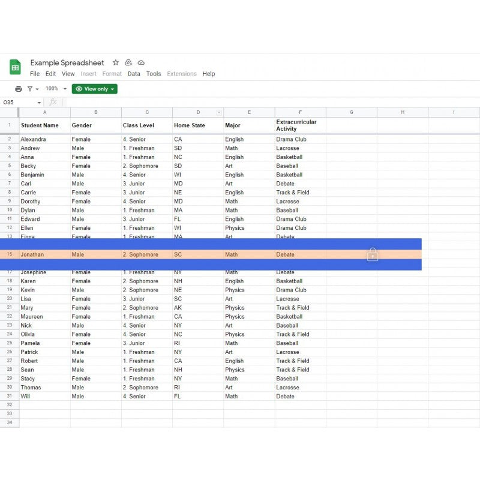Click the cell containing Jonathan
480x480 pixels.
click(44, 254)
